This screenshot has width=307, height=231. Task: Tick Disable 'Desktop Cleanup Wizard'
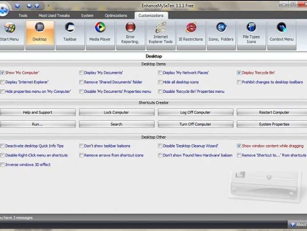[160, 146]
